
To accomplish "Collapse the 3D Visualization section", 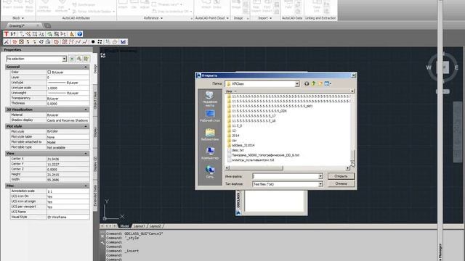I will pos(86,109).
